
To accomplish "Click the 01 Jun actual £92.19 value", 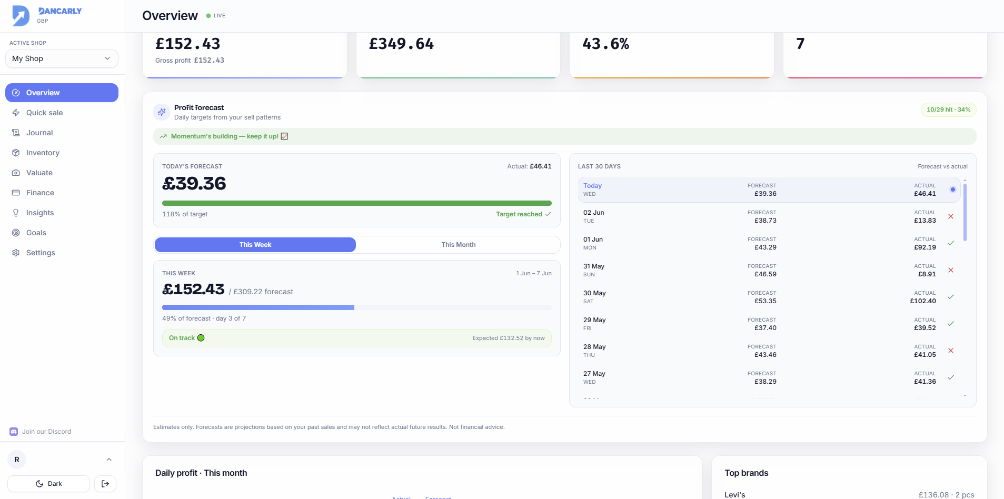I will 925,247.
